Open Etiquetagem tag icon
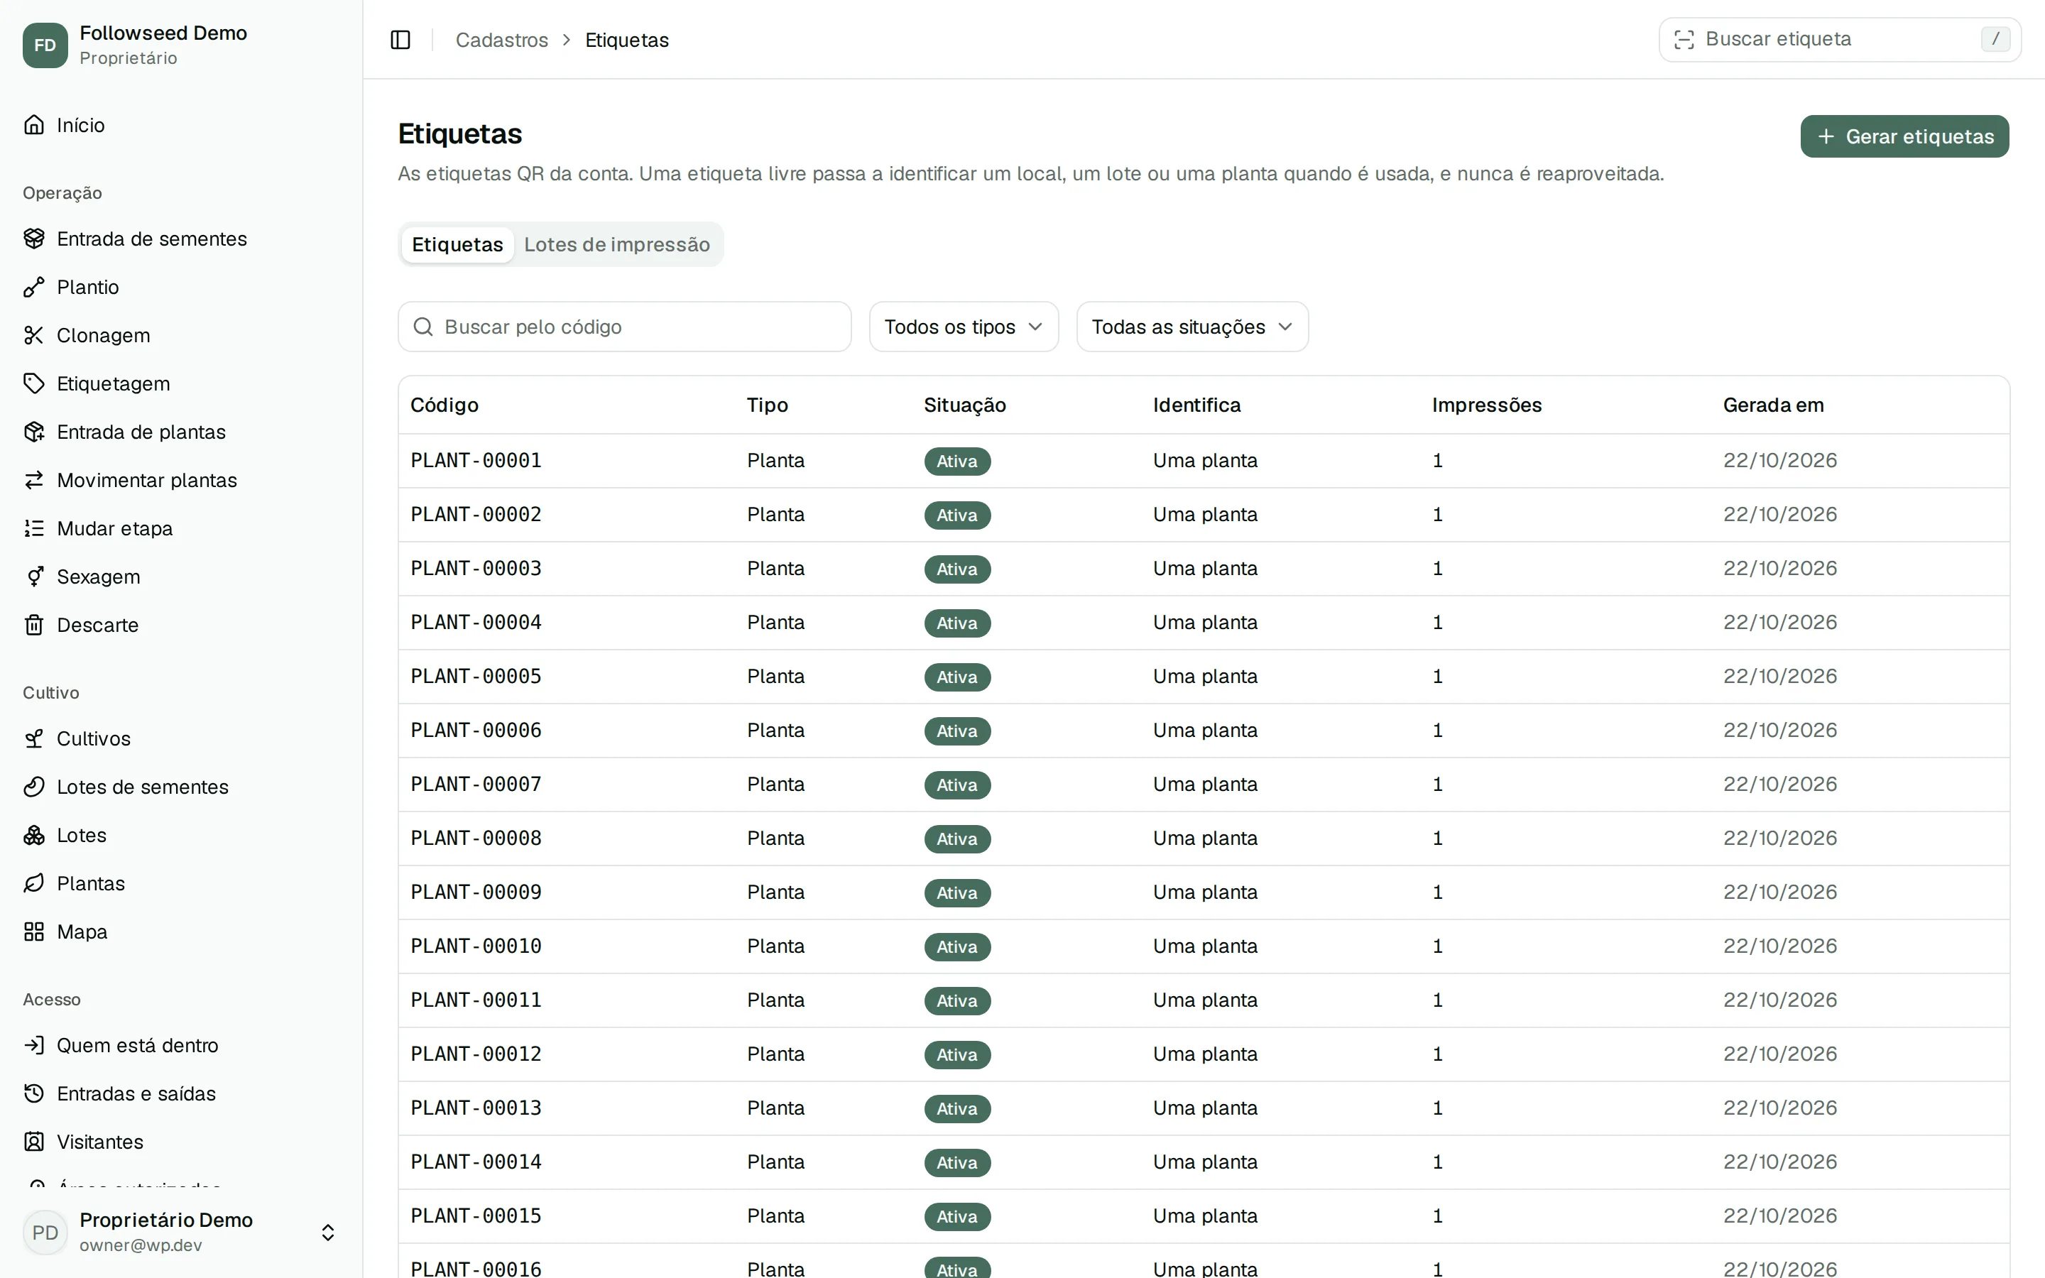This screenshot has width=2045, height=1278. (34, 383)
